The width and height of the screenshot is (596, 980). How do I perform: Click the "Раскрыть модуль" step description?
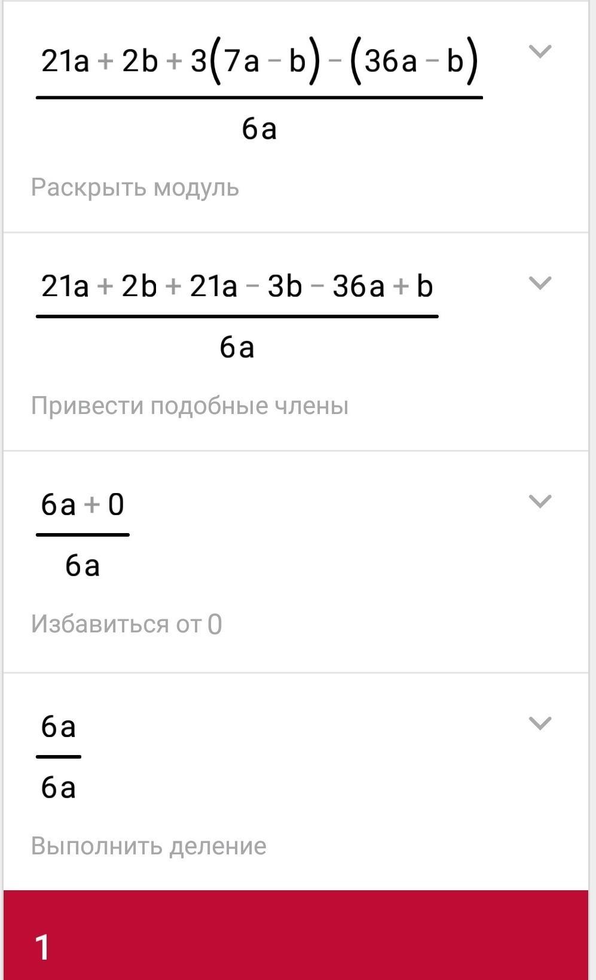pyautogui.click(x=135, y=187)
